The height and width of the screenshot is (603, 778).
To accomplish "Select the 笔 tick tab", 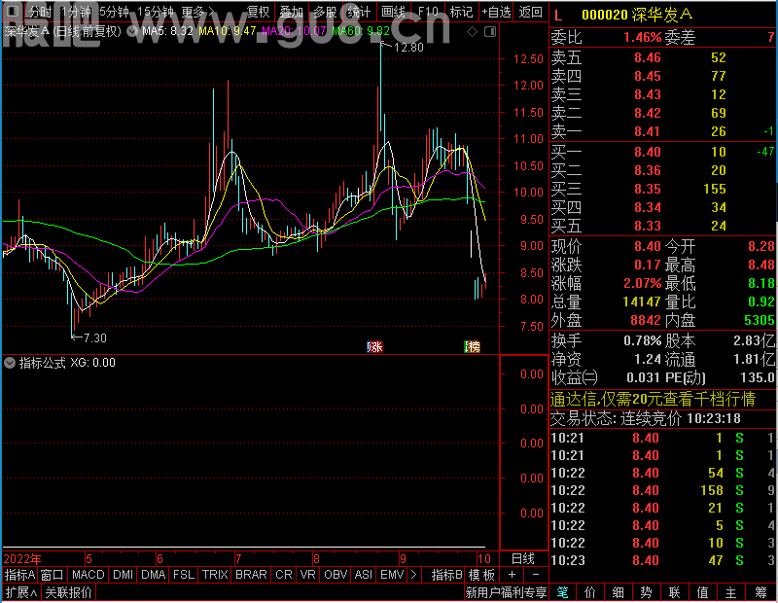I will click(562, 592).
